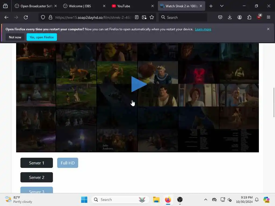Close the Open Broadcaster Software tab
This screenshot has width=275, height=206.
[x=56, y=6]
